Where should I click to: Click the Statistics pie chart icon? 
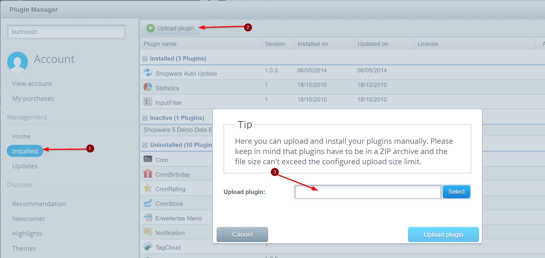pos(148,87)
